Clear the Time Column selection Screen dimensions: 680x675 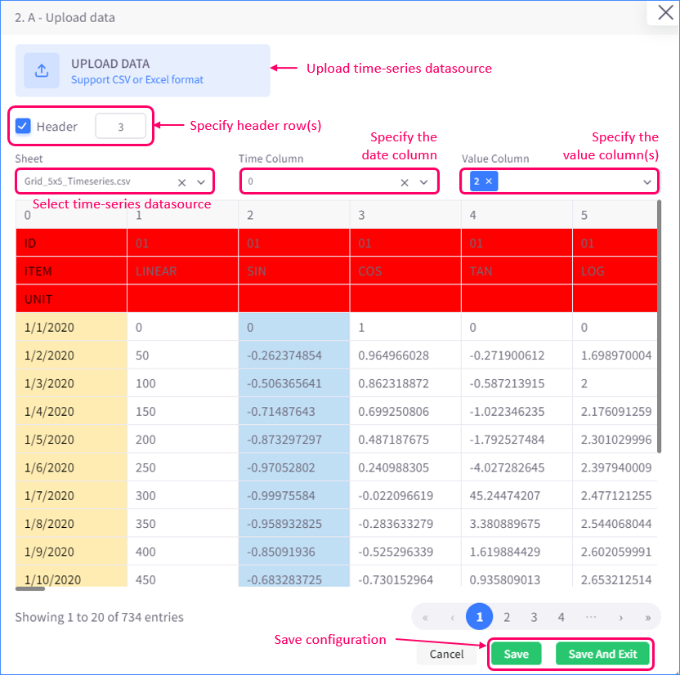click(x=405, y=182)
